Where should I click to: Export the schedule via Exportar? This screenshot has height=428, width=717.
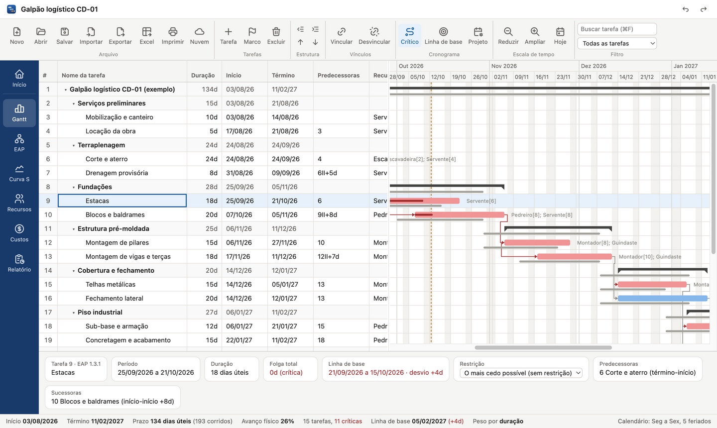point(120,36)
